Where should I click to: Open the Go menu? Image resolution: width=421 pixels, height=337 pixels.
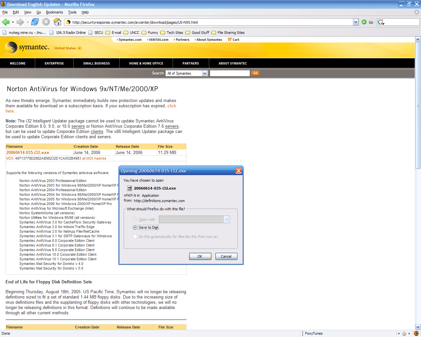pos(39,12)
